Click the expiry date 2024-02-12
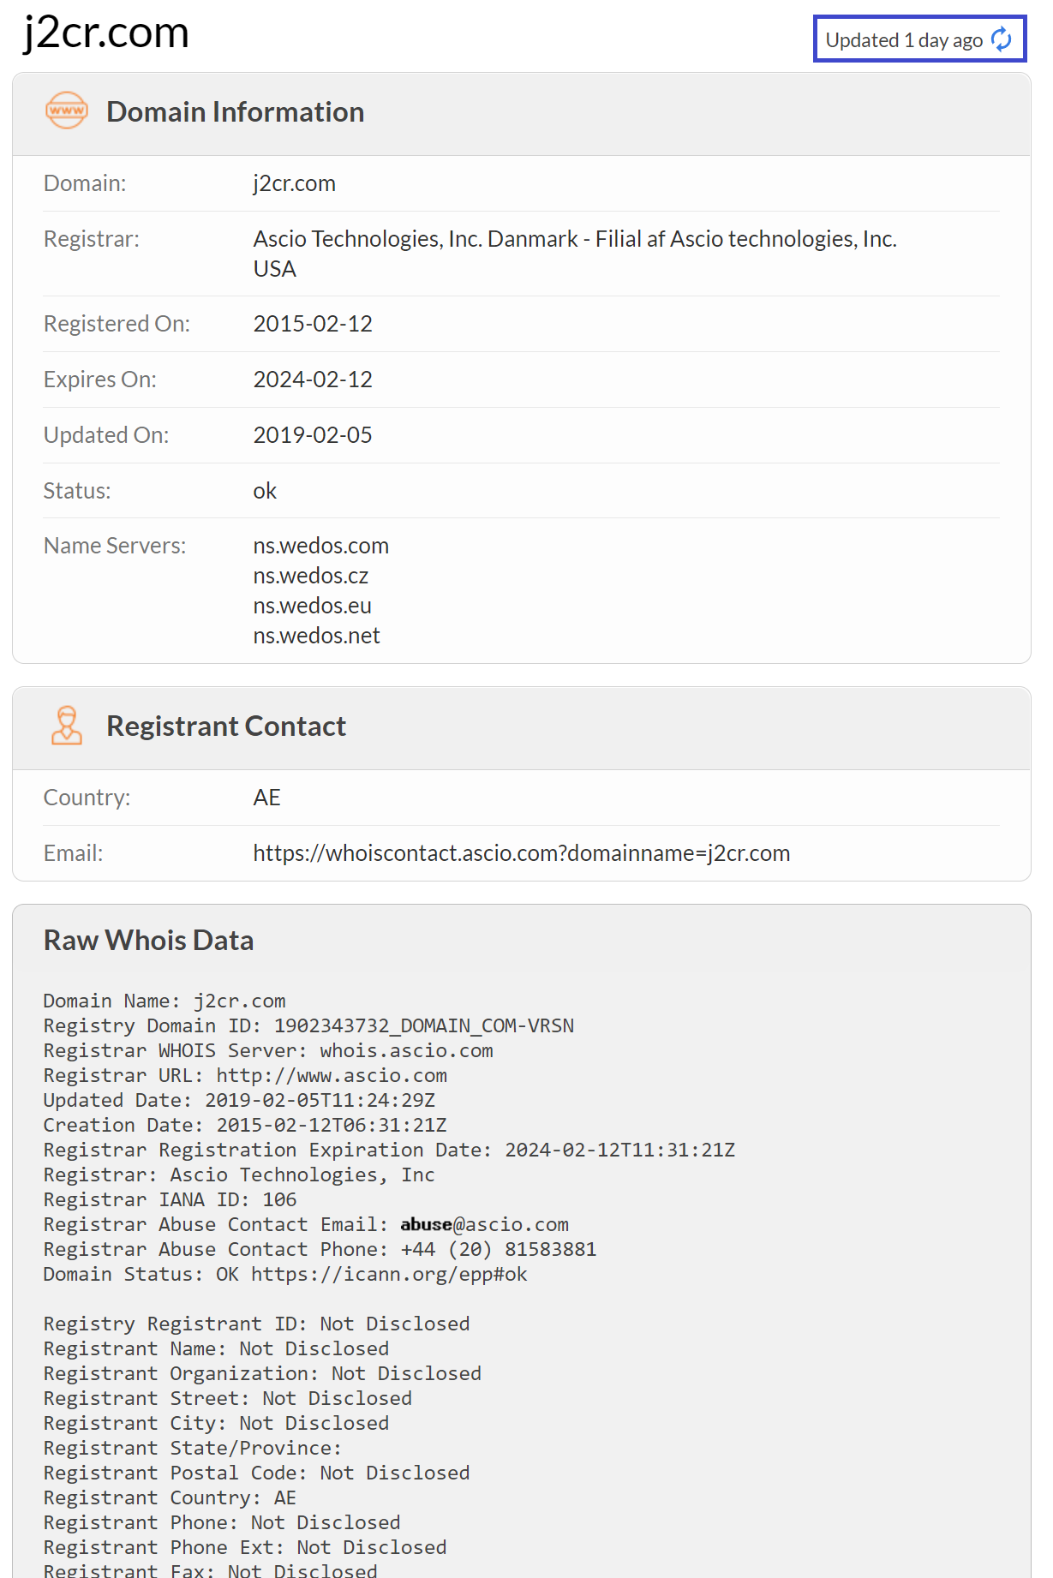The image size is (1053, 1578). coord(313,380)
